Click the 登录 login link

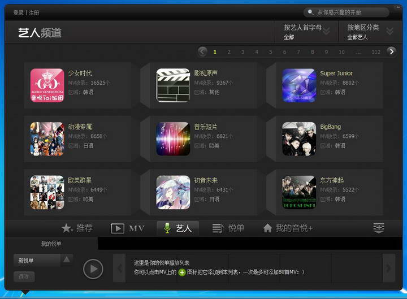coord(19,12)
